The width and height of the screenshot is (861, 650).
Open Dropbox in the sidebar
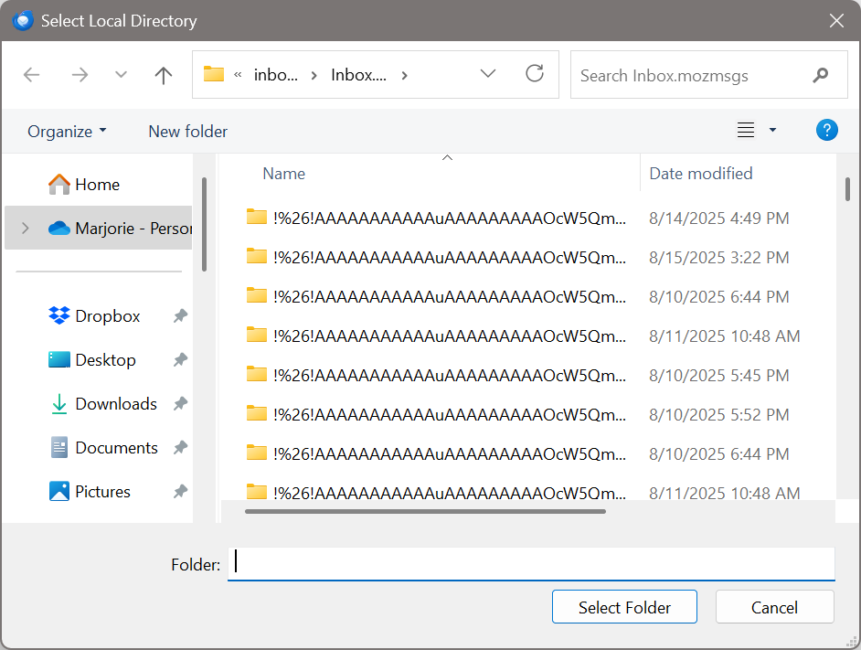point(107,316)
